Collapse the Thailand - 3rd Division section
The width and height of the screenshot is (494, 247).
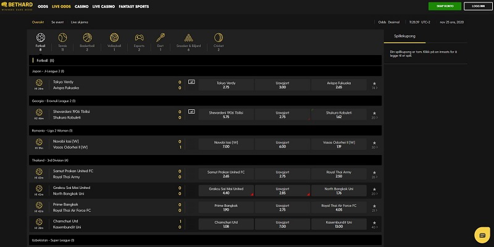pos(205,160)
